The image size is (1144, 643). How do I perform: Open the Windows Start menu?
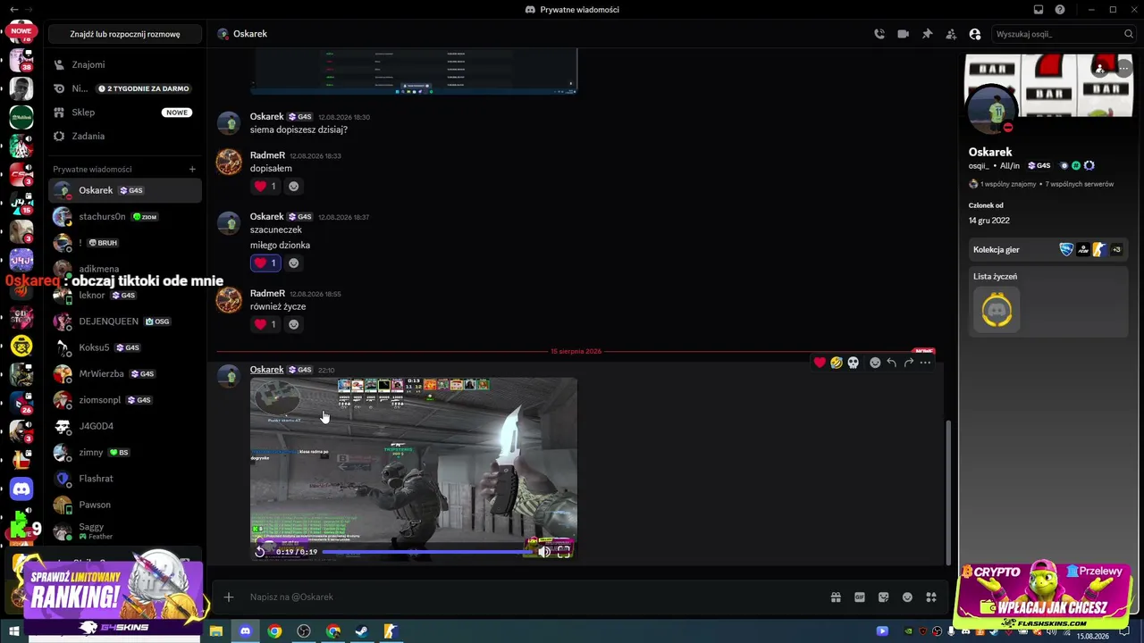tap(14, 631)
